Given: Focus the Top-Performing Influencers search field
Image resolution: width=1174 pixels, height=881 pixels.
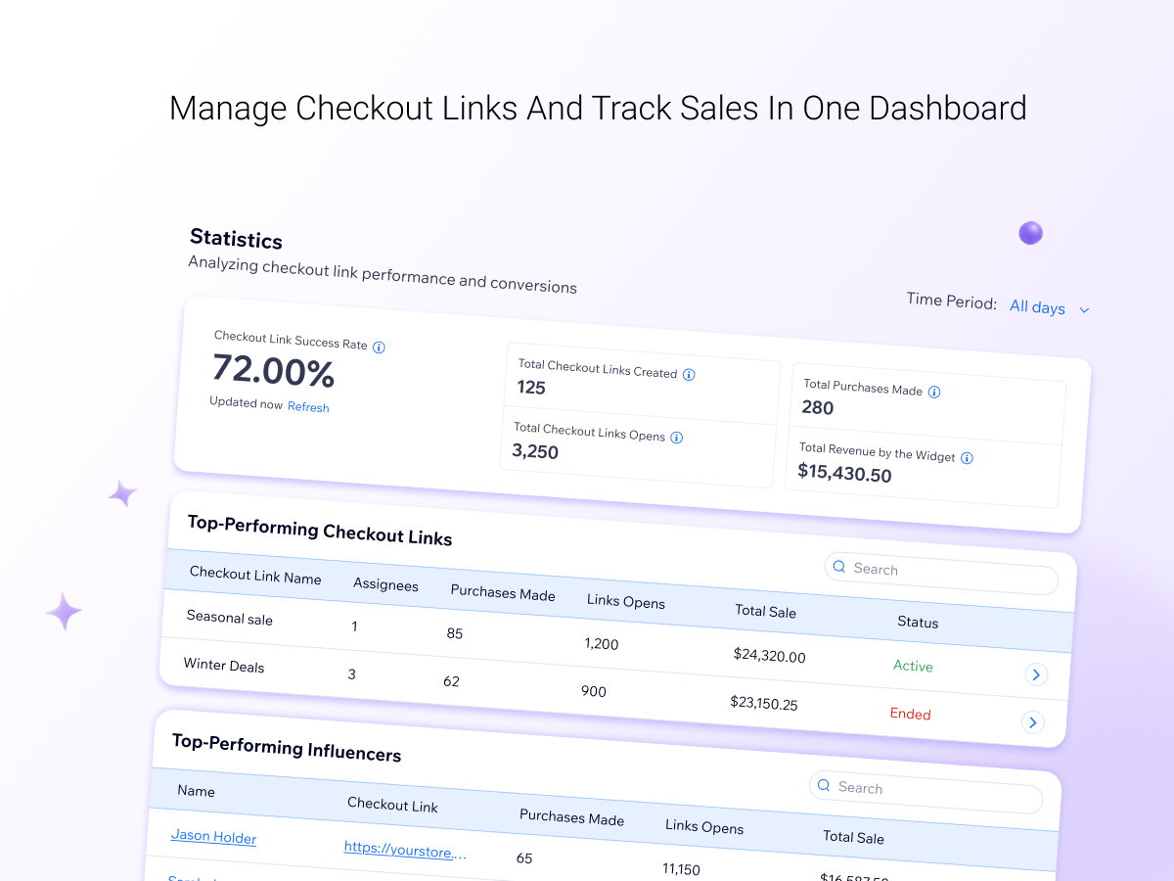Looking at the screenshot, I should 926,793.
